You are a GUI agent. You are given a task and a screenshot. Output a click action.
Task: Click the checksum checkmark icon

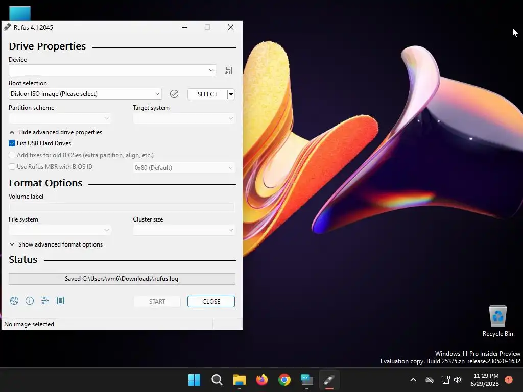[x=174, y=94]
